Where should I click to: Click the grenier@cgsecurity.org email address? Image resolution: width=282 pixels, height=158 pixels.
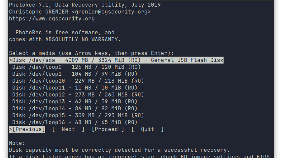(x=111, y=12)
